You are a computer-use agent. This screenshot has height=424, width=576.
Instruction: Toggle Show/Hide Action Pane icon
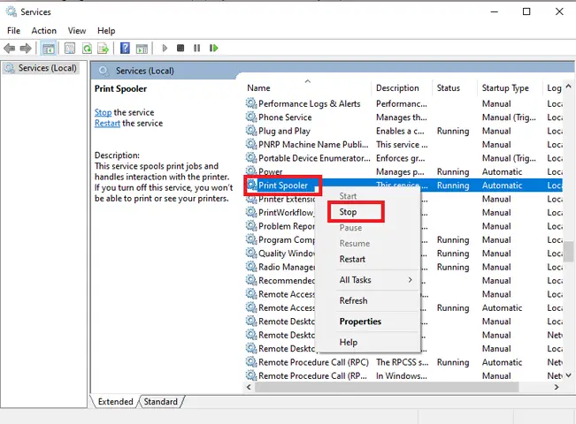pyautogui.click(x=142, y=48)
